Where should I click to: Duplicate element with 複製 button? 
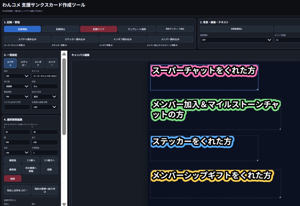click(x=49, y=169)
